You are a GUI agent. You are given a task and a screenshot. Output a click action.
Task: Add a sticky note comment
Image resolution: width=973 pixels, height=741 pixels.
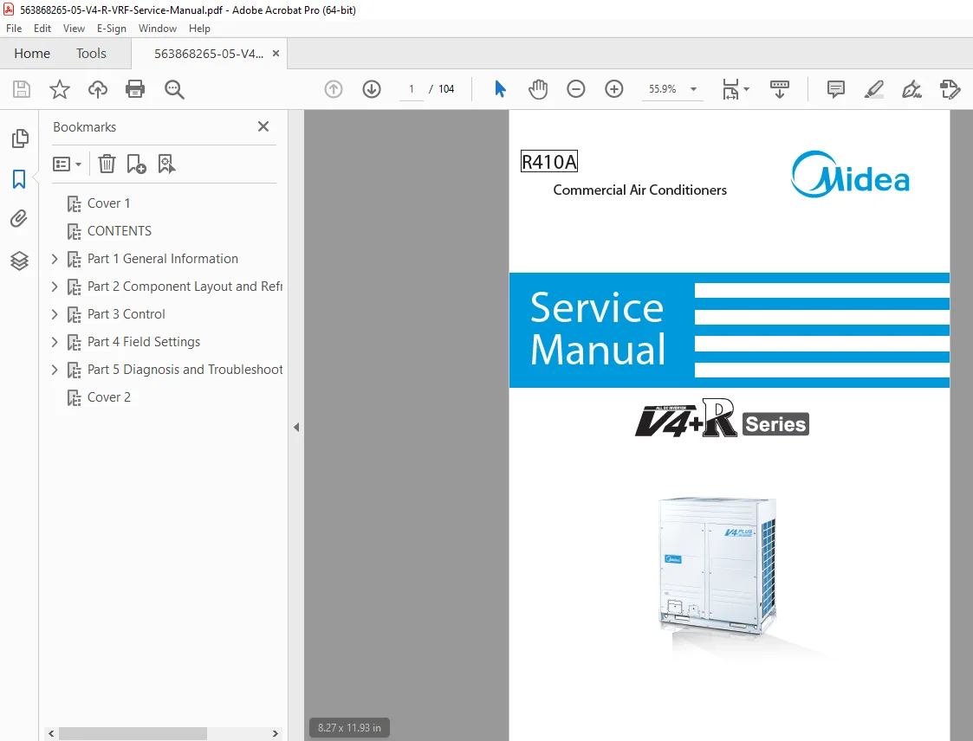[836, 89]
